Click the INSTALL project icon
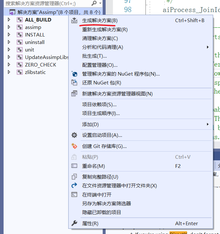The image size is (220, 234). click(19, 35)
